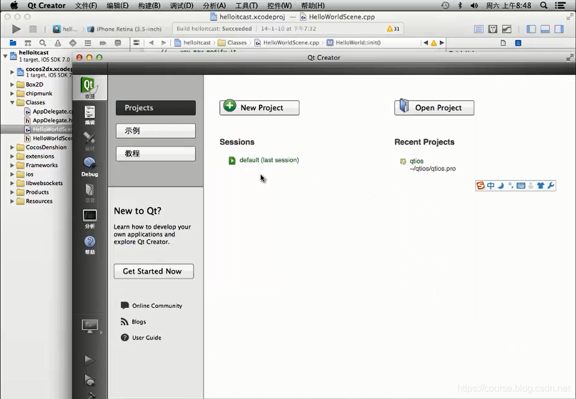The image size is (576, 399).
Task: Toggle Sogou Chinese input mode
Action: [x=491, y=186]
